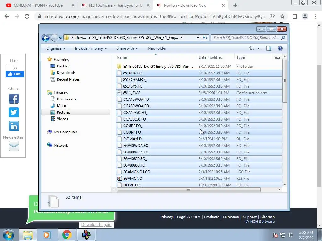Open the Purchase footer link
The width and height of the screenshot is (322, 241).
tap(231, 217)
